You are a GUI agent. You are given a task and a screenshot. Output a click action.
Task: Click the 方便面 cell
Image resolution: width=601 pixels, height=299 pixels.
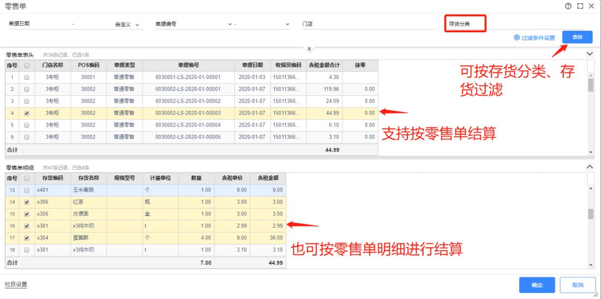[x=89, y=214]
